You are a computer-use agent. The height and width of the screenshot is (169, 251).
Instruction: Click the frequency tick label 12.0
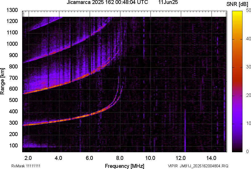click(x=181, y=158)
